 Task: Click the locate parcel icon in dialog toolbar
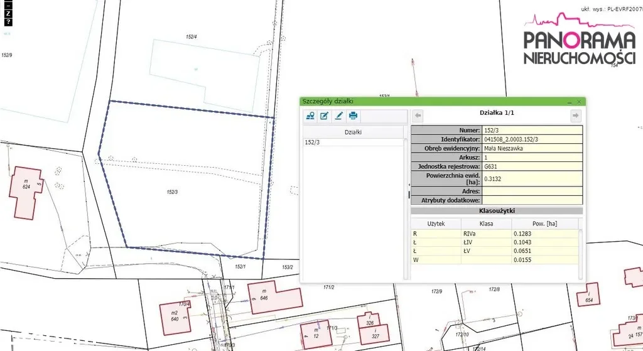pyautogui.click(x=310, y=116)
